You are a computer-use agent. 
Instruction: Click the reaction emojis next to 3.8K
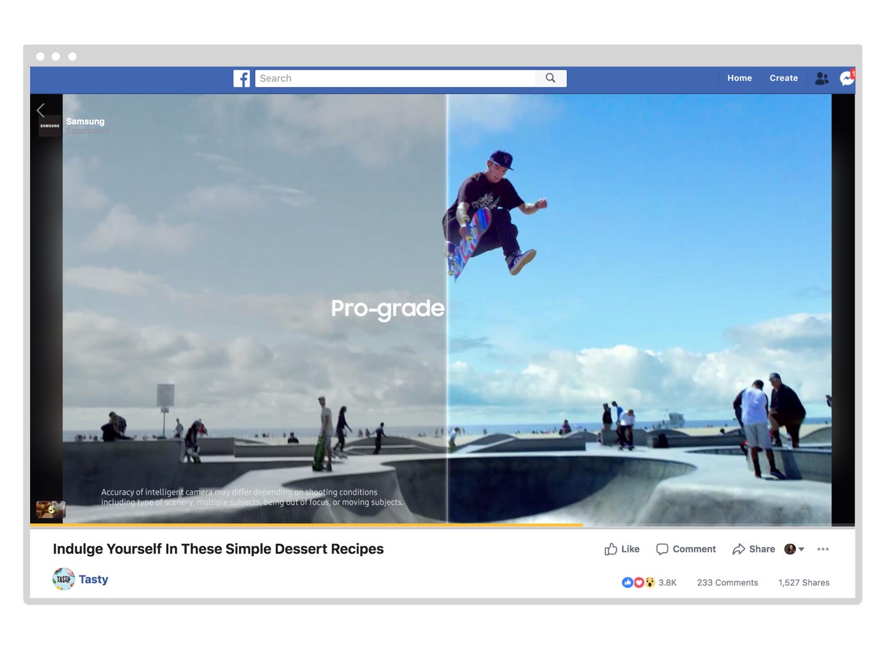[638, 583]
